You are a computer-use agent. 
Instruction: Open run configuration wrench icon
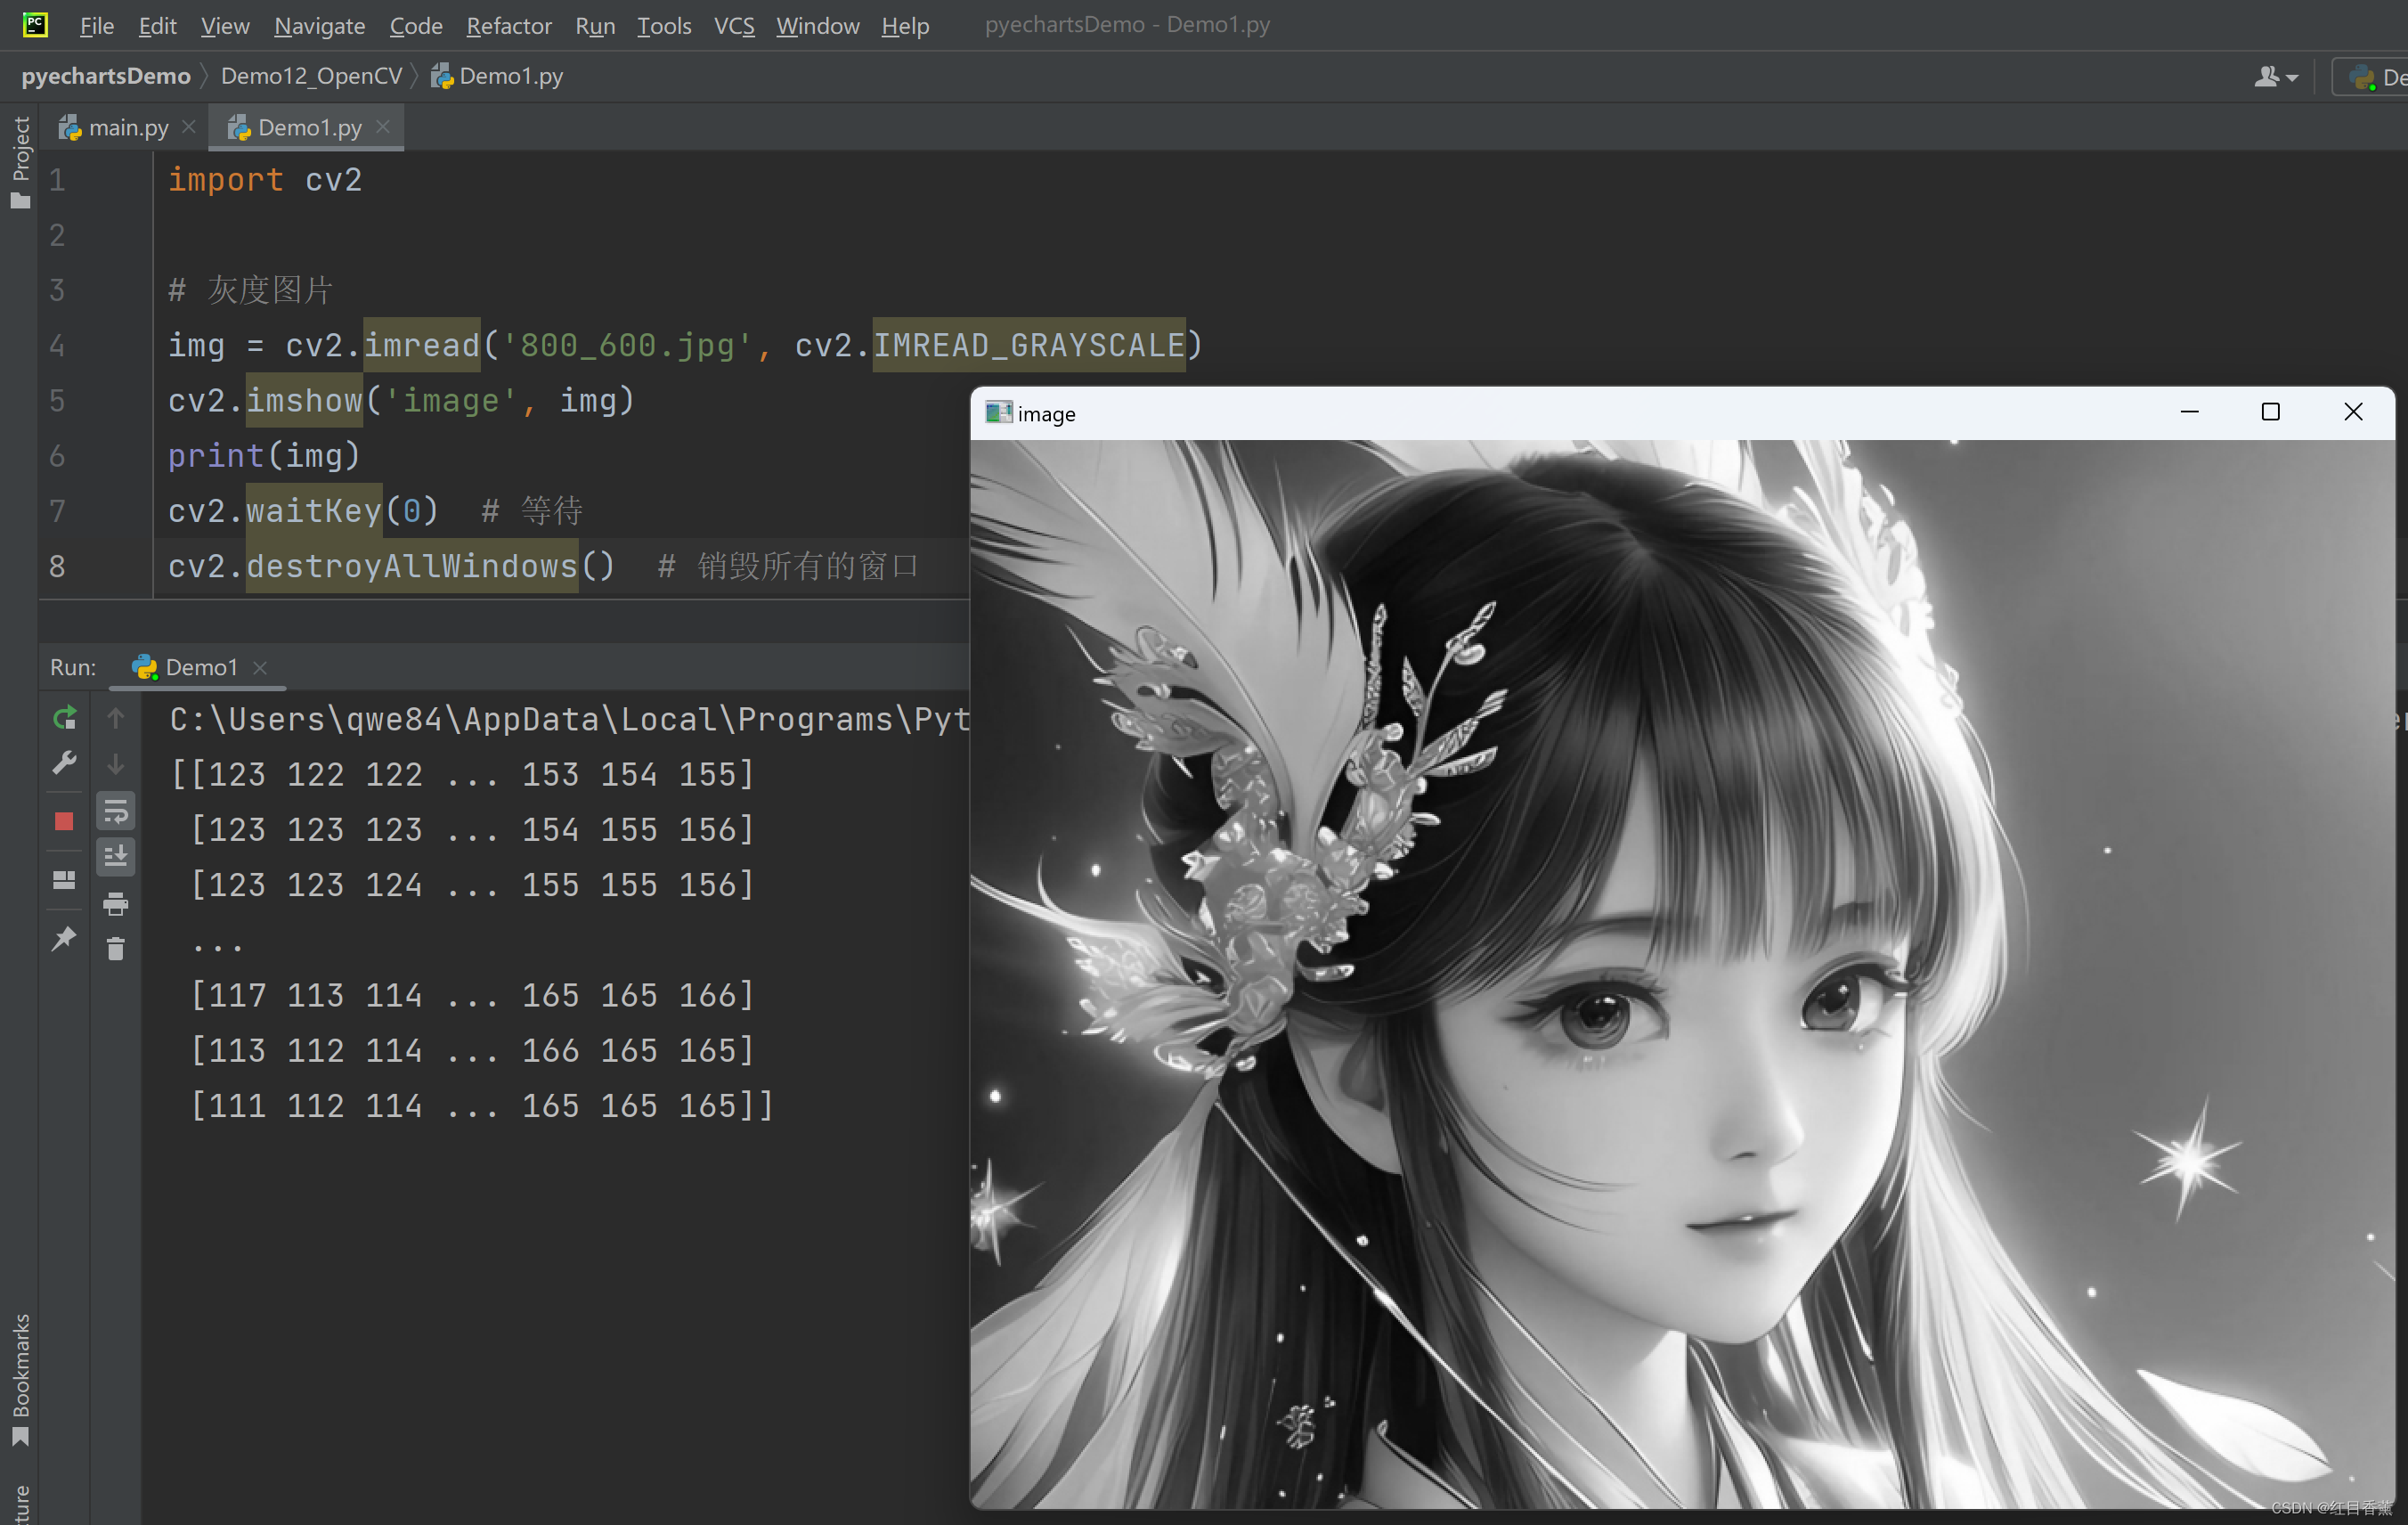click(64, 764)
